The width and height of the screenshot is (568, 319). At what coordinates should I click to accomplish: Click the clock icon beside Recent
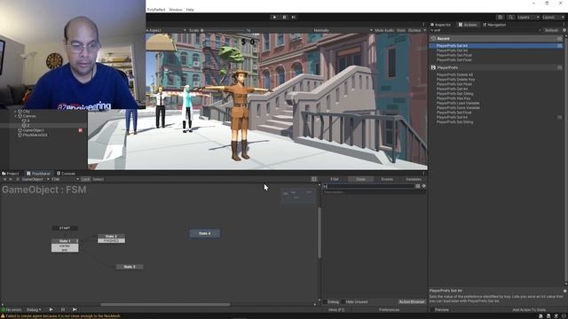pos(433,38)
